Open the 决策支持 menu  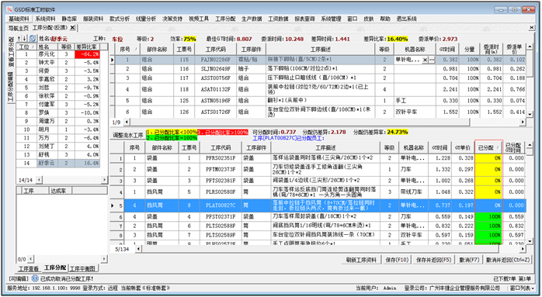tap(172, 19)
